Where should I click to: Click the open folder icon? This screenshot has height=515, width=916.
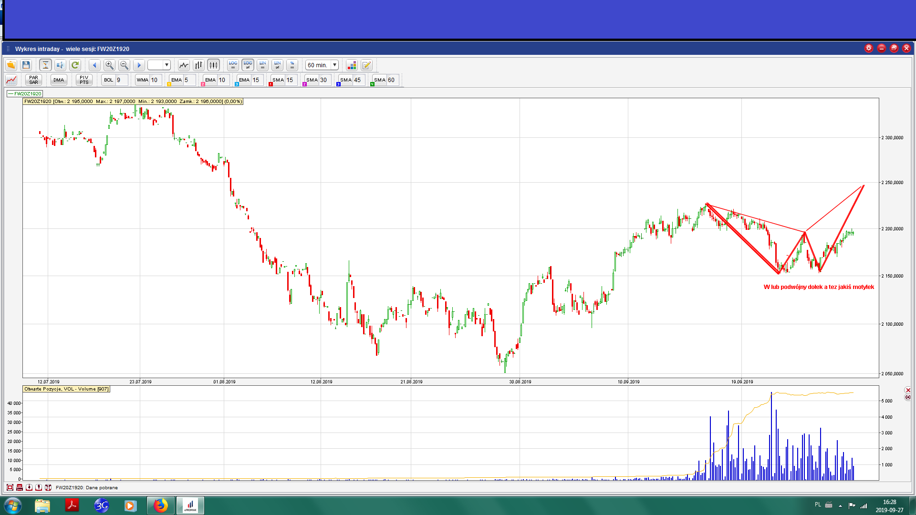click(11, 65)
